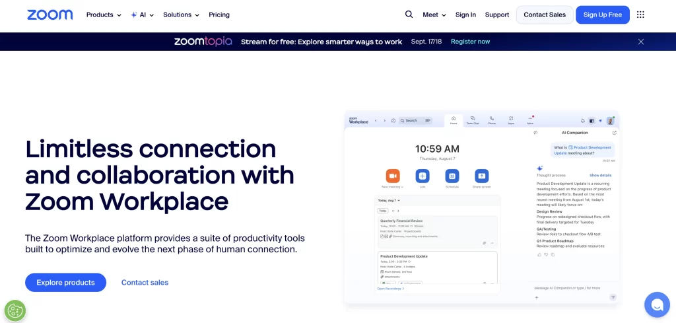
Task: Click the "10:59 AM" clock text
Action: (437, 149)
